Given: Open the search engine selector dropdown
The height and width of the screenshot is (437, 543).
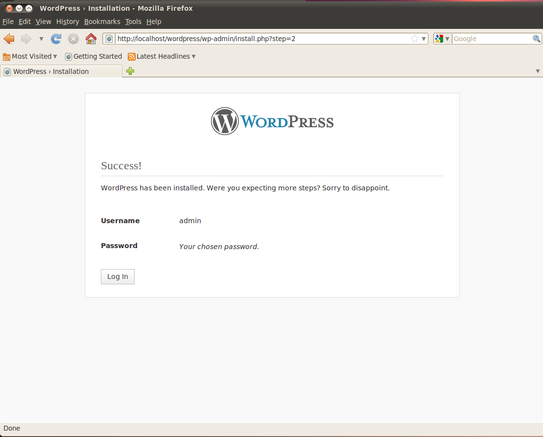Looking at the screenshot, I should 442,39.
